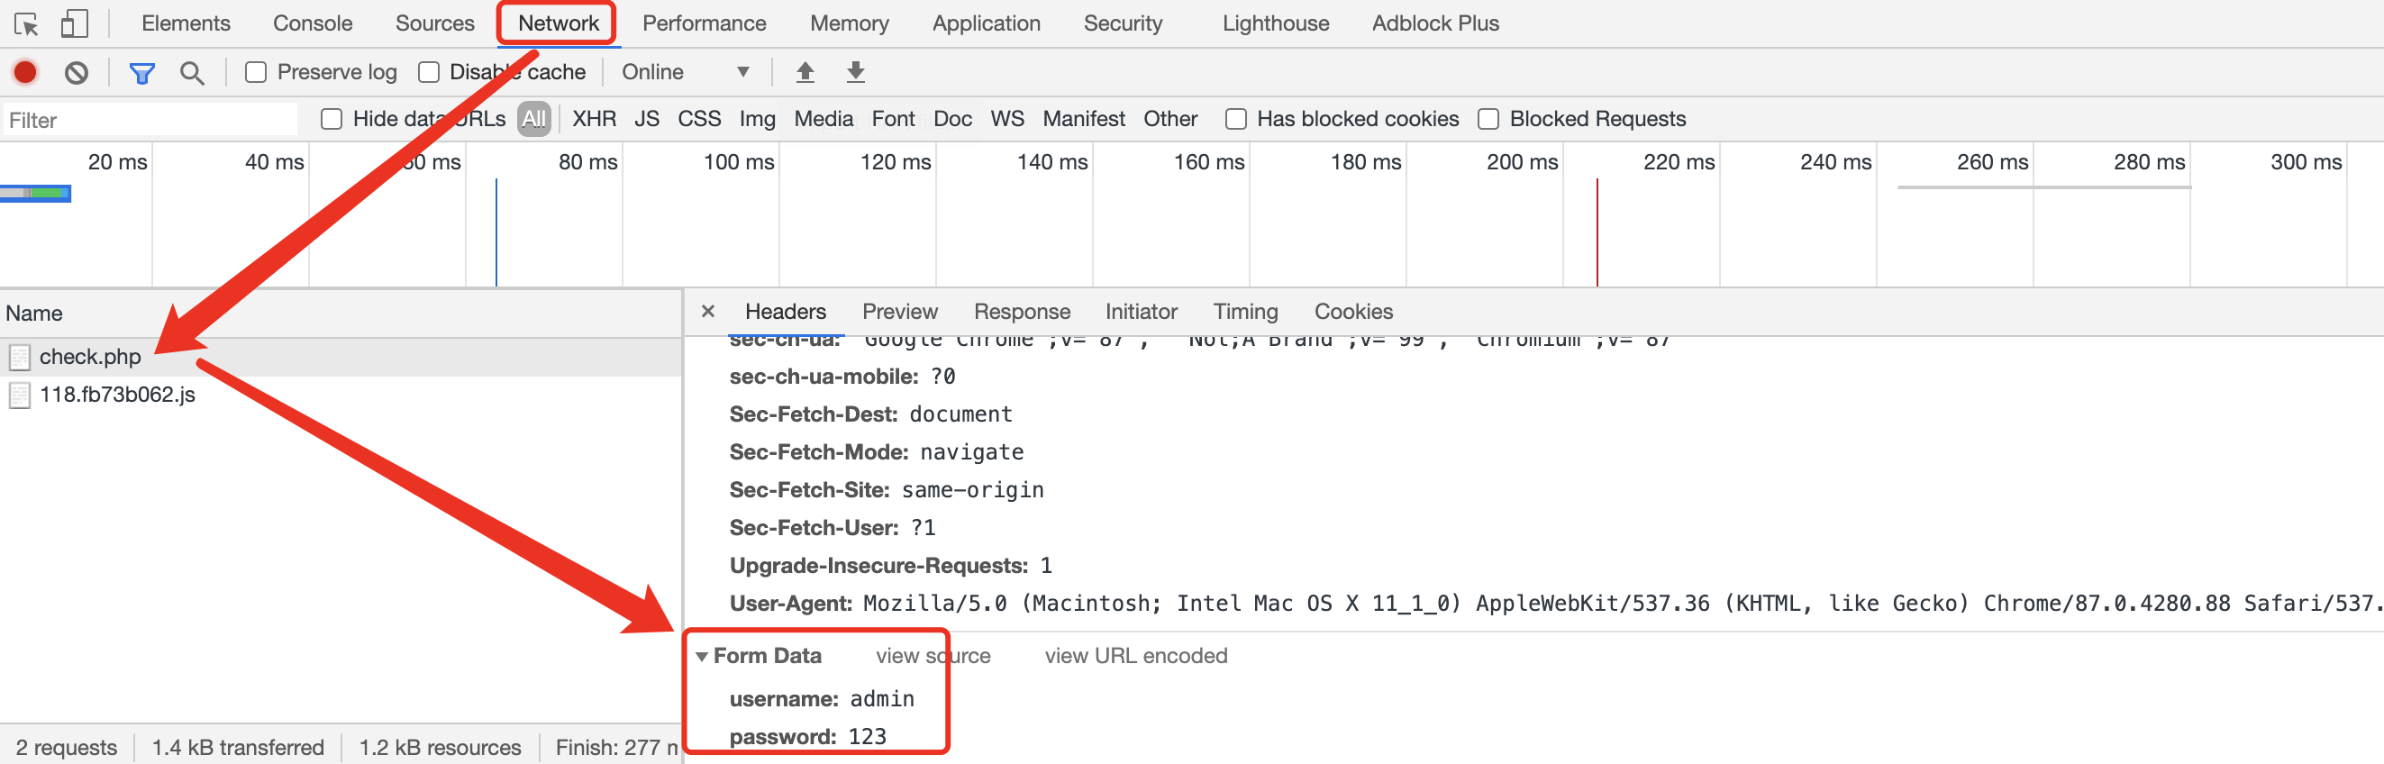Viewport: 2384px width, 764px height.
Task: Click the inspect element cursor icon
Action: click(26, 24)
